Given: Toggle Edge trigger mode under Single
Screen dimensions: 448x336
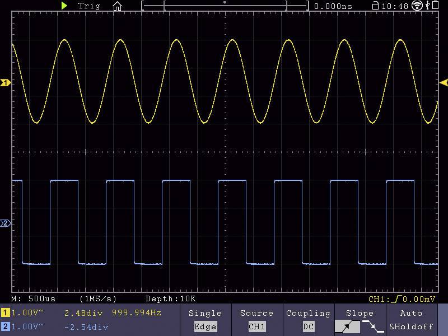Looking at the screenshot, I should [x=206, y=326].
